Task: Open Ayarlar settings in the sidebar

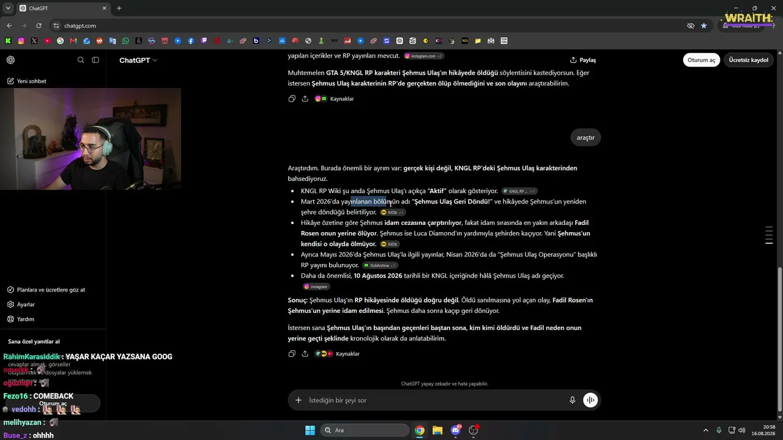Action: click(21, 304)
